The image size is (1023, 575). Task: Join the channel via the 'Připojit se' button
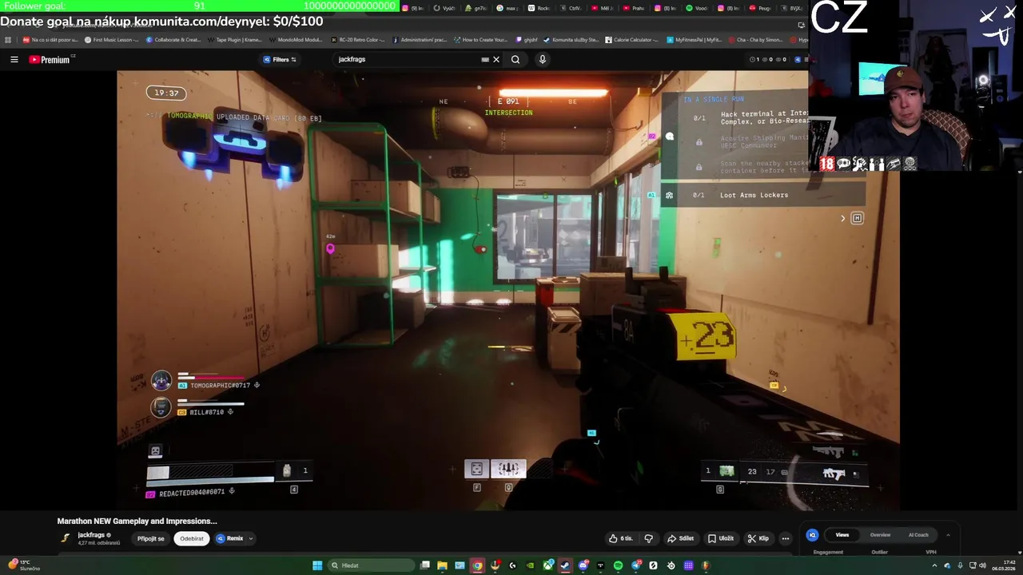coord(150,538)
